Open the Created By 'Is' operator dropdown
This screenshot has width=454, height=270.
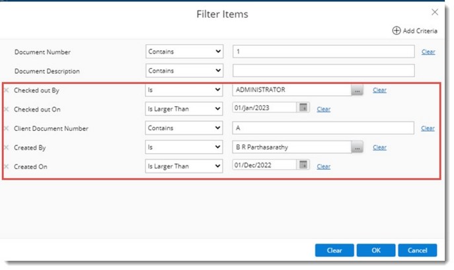184,147
